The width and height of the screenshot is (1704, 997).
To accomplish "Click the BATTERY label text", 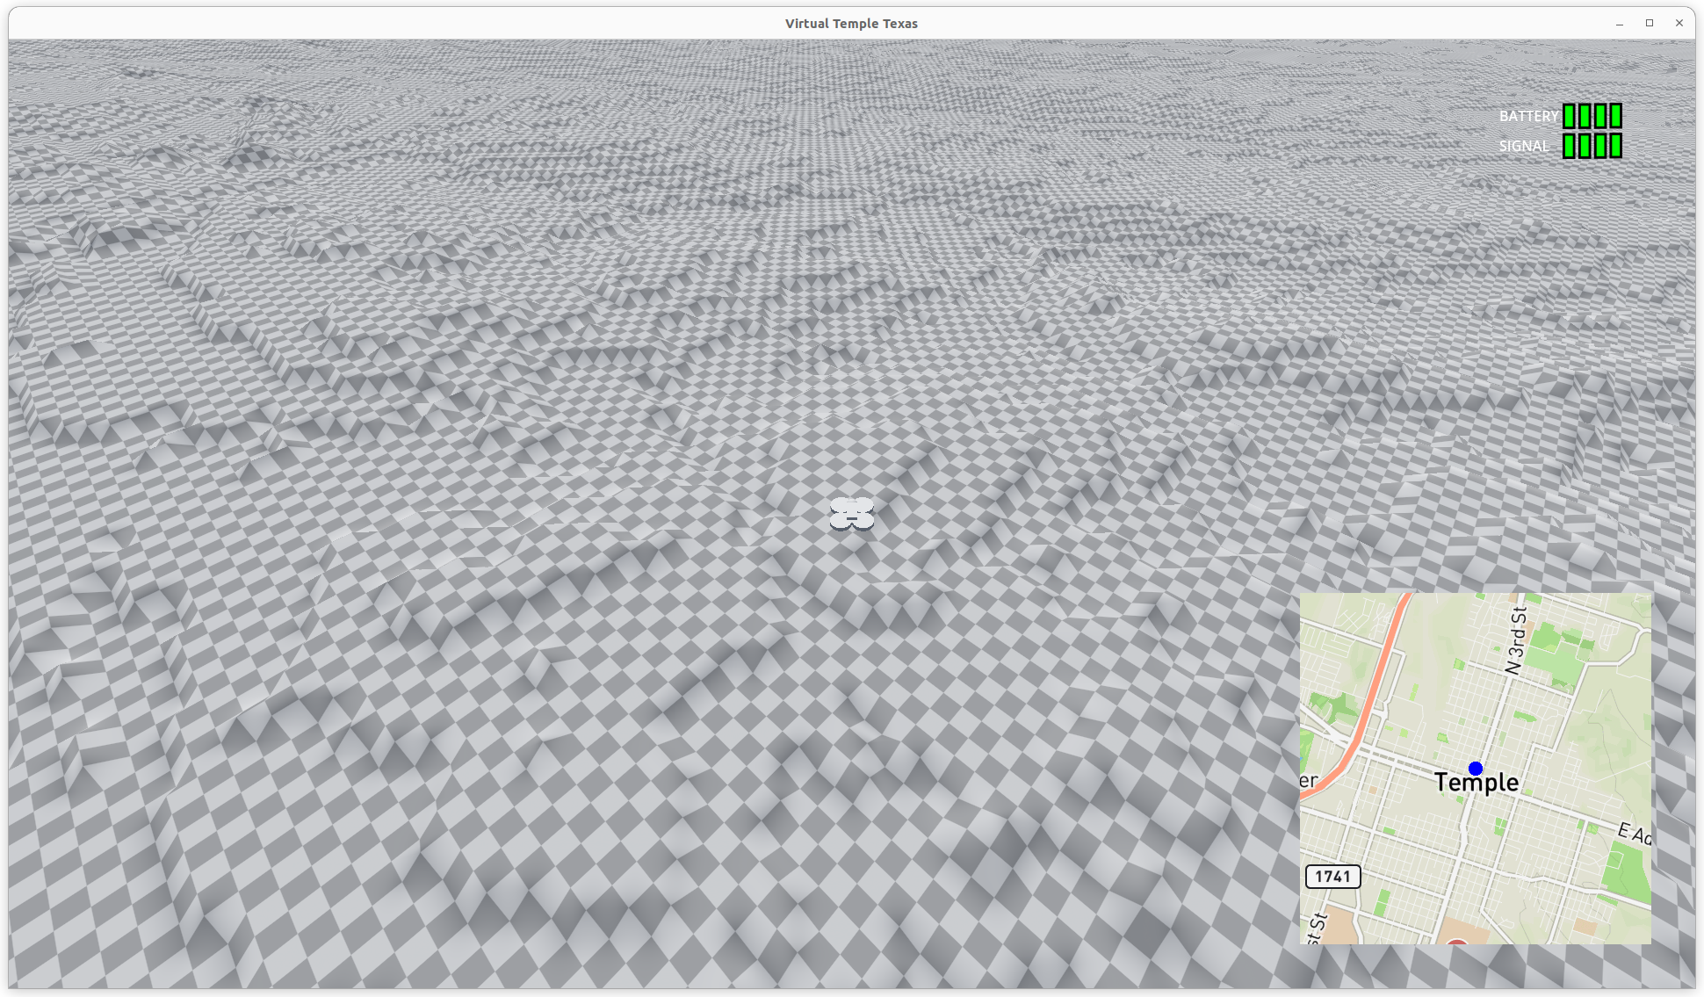I will click(1528, 116).
